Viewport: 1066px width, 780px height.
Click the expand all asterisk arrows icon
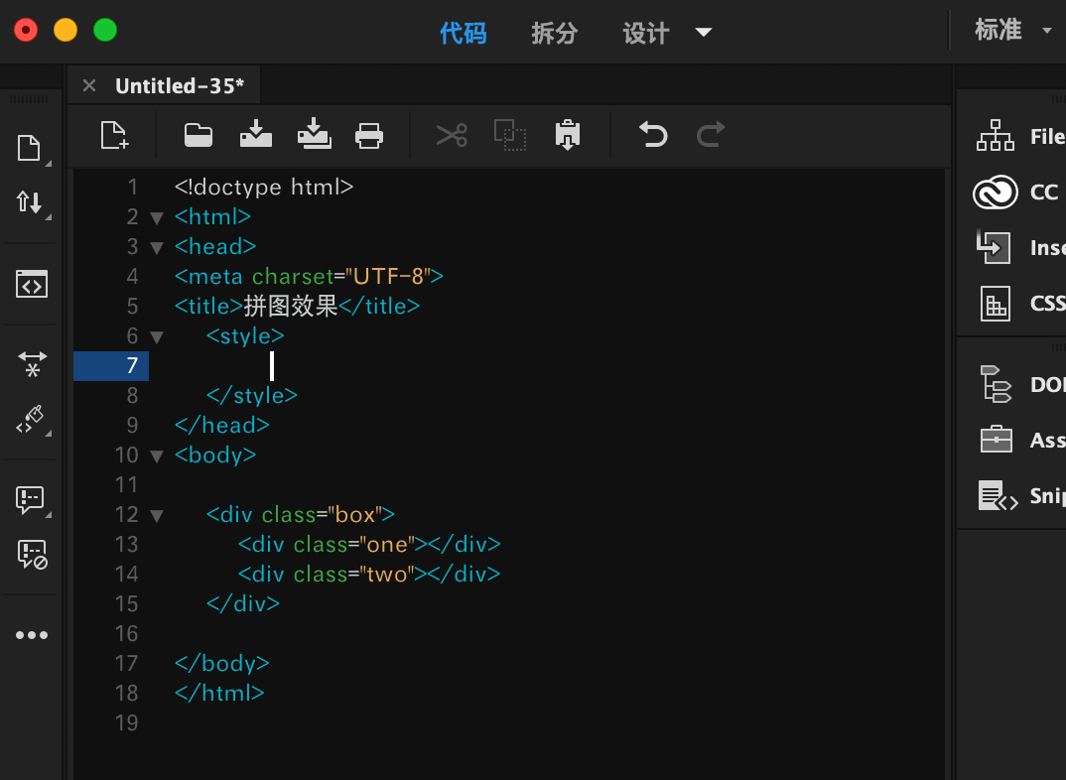(32, 364)
